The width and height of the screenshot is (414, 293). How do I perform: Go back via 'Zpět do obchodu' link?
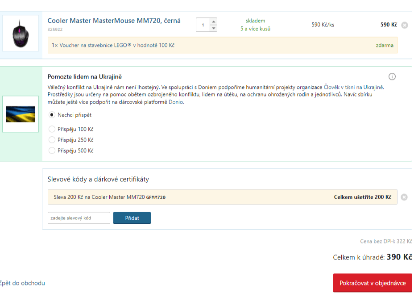coord(22,283)
